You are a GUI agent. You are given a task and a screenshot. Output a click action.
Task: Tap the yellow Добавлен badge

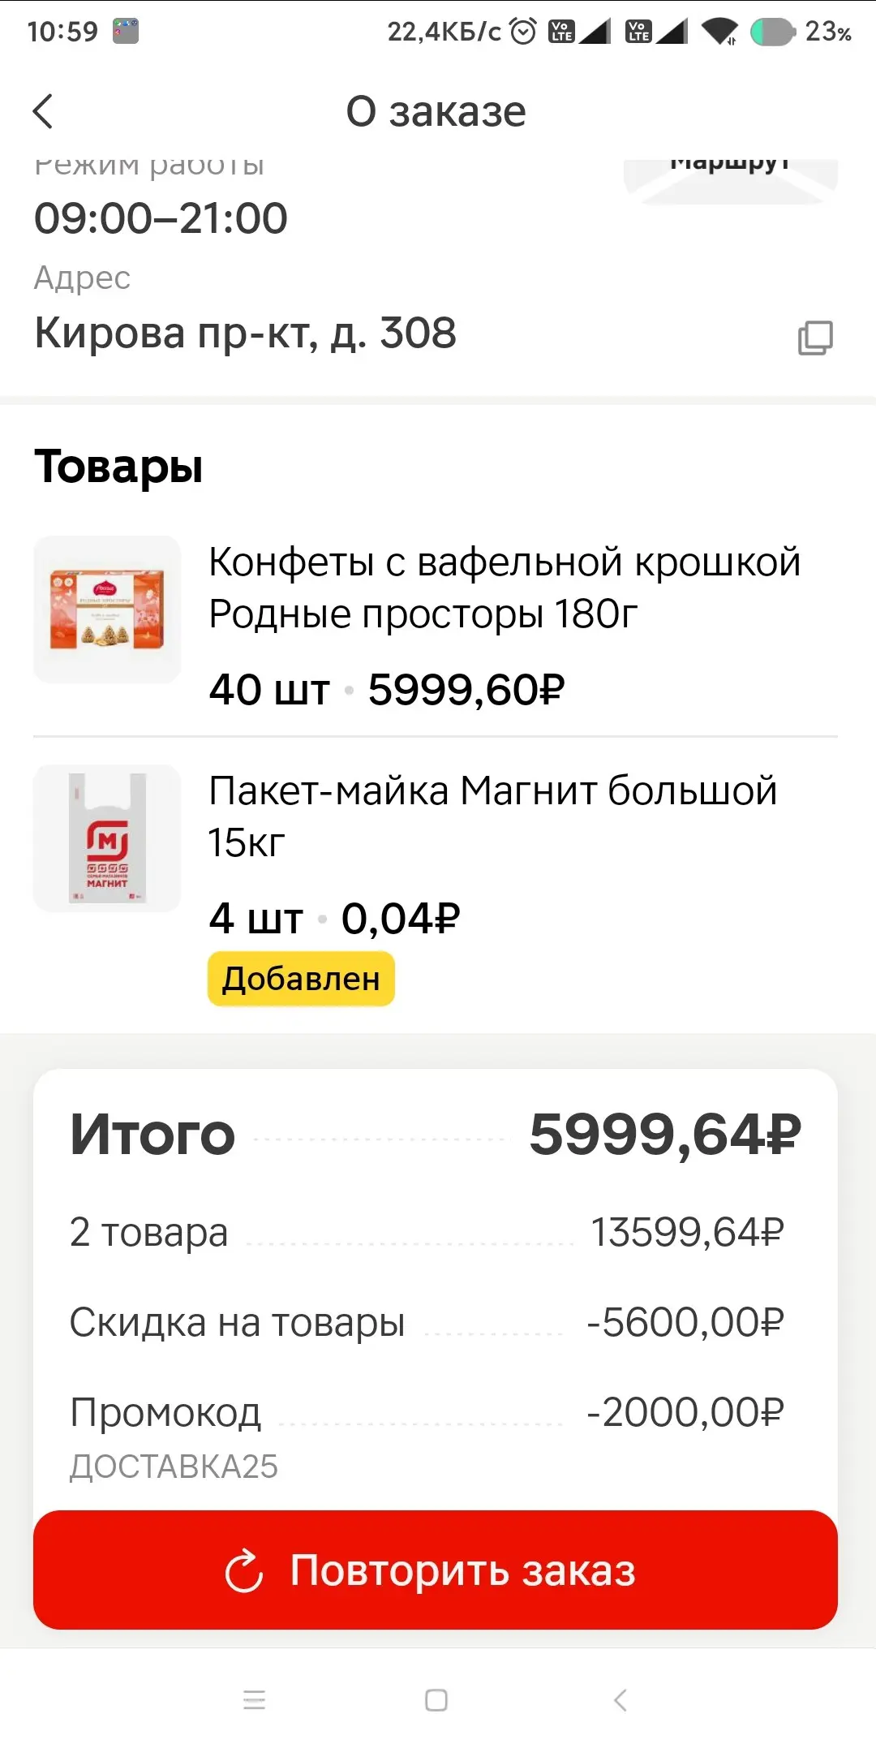coord(301,979)
